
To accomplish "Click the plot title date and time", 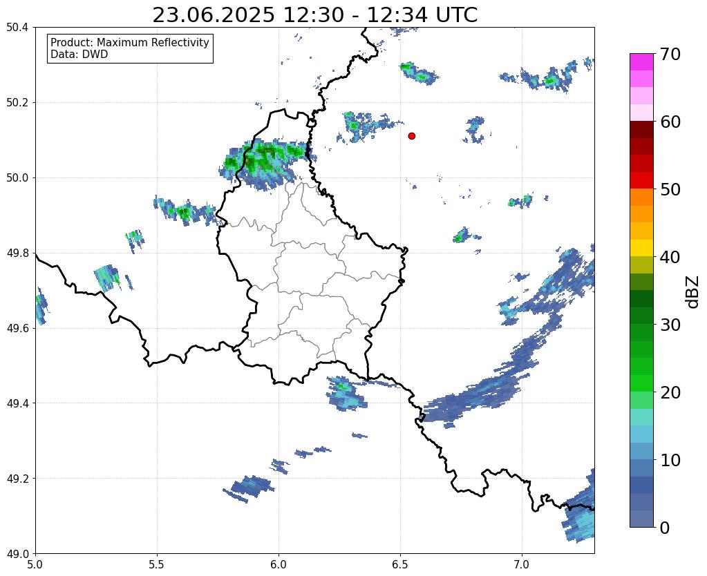I will click(x=314, y=15).
